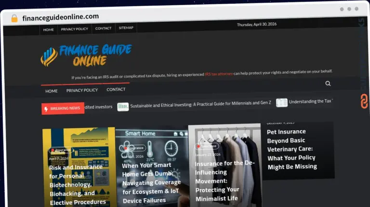Open Privacy Policy in the top bar
Screen dimensions: 370x207
click(75, 29)
